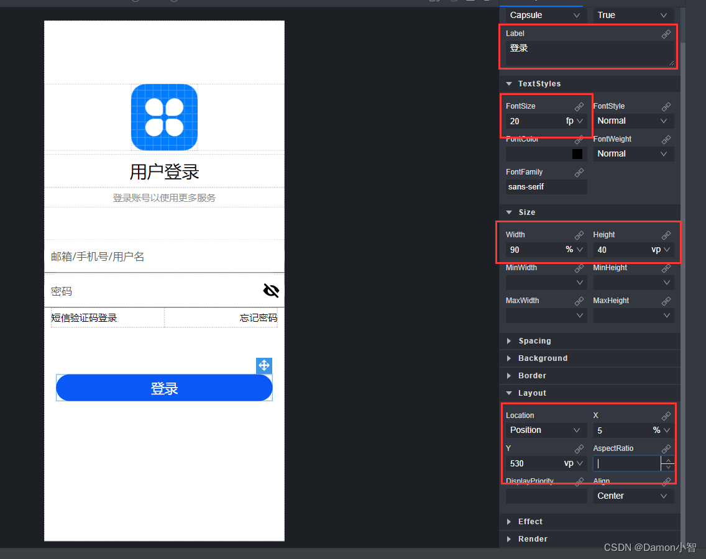
Task: Expand the Render section
Action: pyautogui.click(x=509, y=539)
